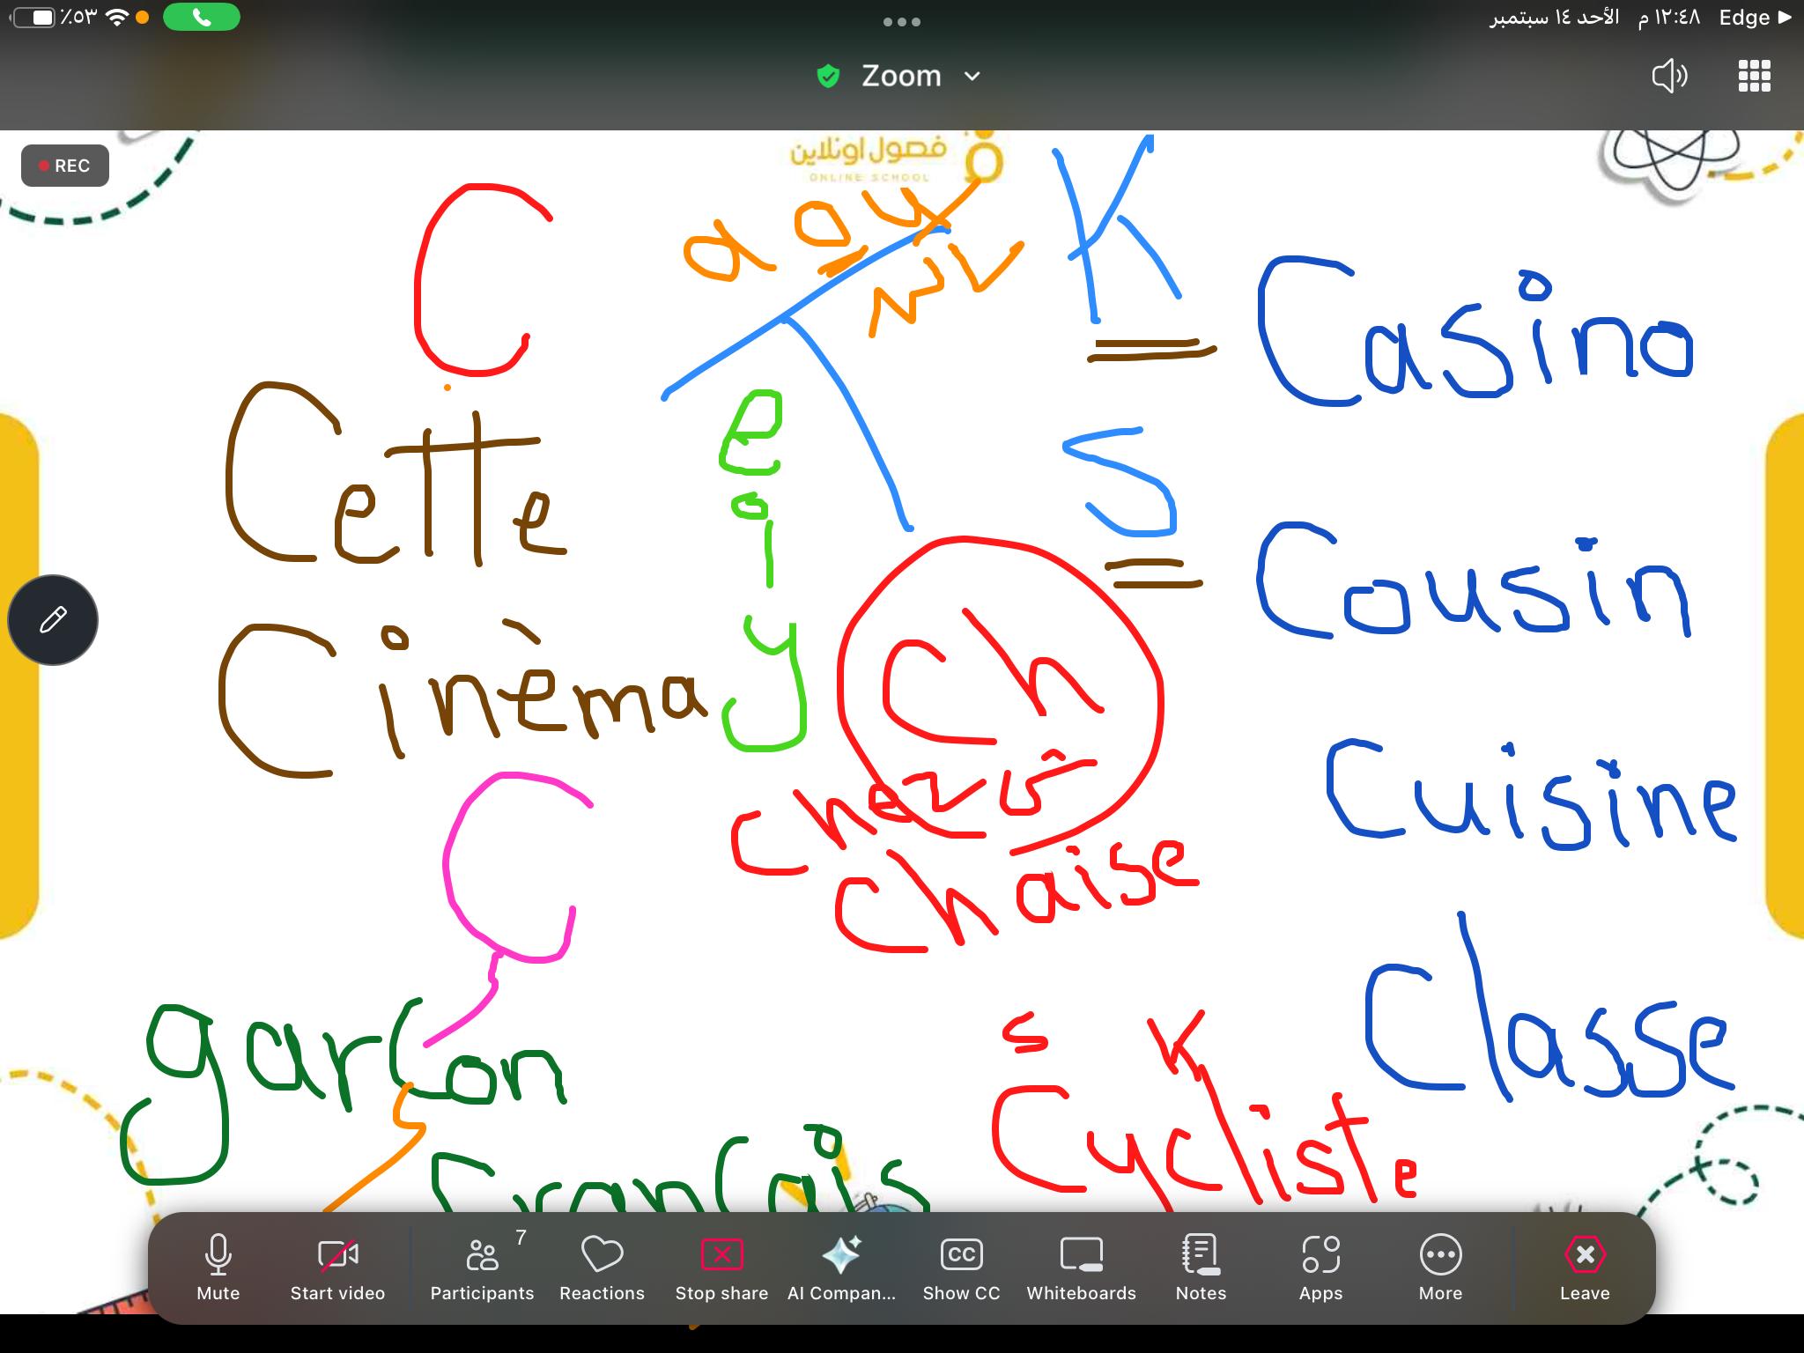Show closed captions
This screenshot has width=1804, height=1353.
[x=961, y=1267]
